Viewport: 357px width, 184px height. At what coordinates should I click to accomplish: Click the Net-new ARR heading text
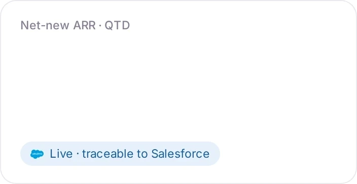click(58, 25)
